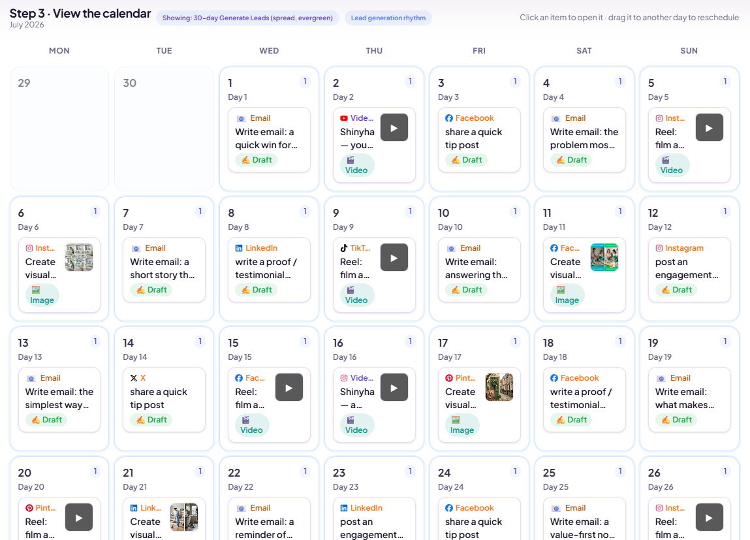Click the Email icon on July 4 card
Viewport: 750px width, 540px height.
coord(555,118)
